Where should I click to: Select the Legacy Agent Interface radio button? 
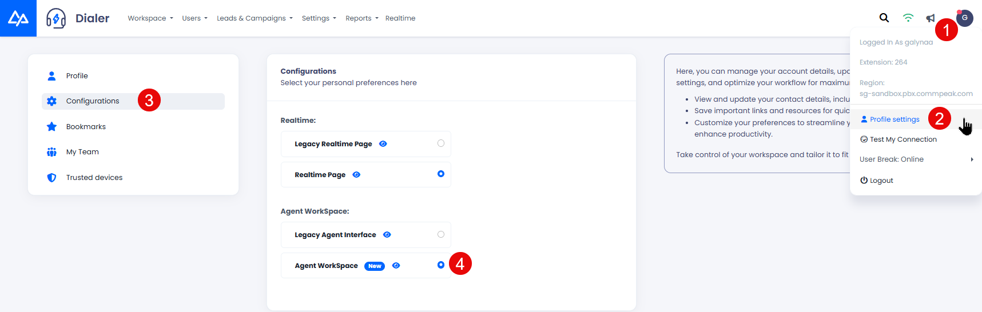(441, 234)
